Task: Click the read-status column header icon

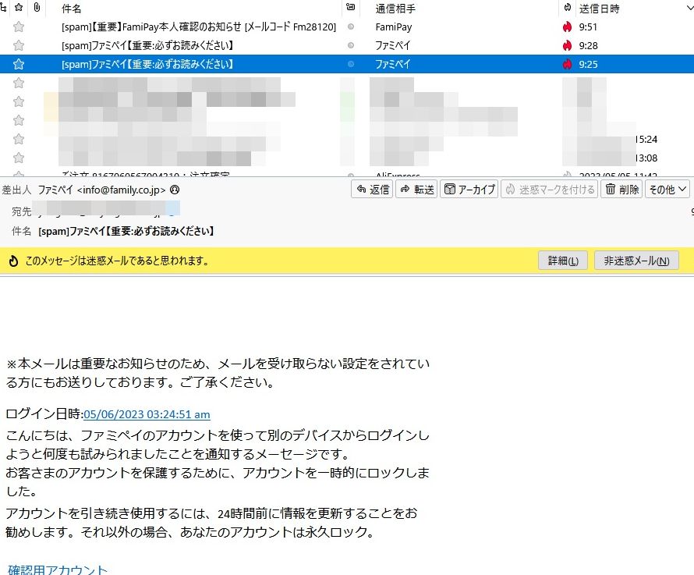Action: 351,8
